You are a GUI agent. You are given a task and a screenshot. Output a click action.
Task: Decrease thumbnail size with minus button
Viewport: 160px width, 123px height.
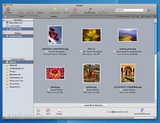click(x=108, y=112)
